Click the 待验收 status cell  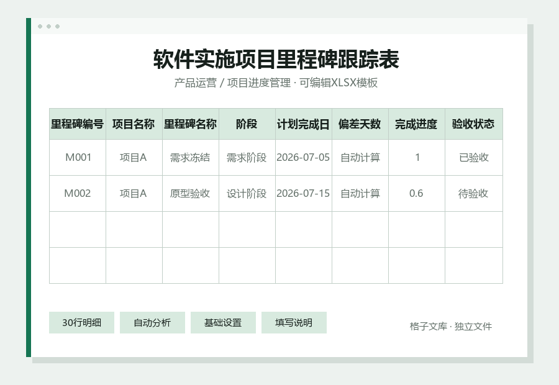[x=474, y=194]
